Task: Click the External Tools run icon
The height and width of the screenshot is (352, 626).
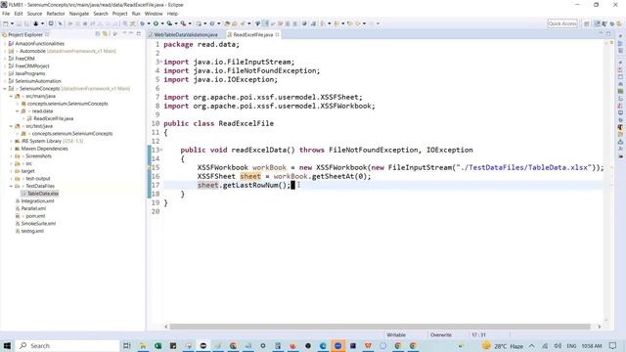Action: (183, 23)
